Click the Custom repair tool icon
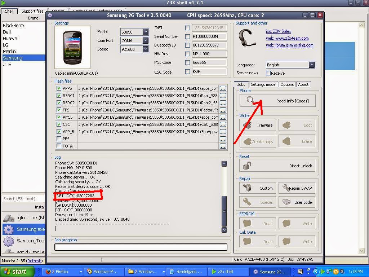The image size is (369, 277). click(247, 188)
